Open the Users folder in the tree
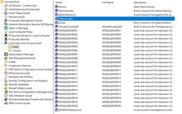Image resolution: width=182 pixels, height=114 pixels. (15, 47)
